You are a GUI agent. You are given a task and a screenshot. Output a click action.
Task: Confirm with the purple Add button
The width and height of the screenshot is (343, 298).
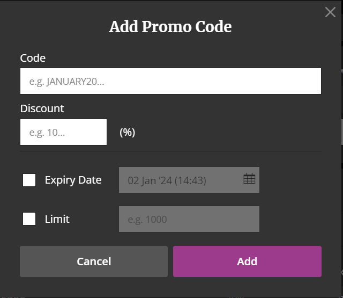[247, 261]
